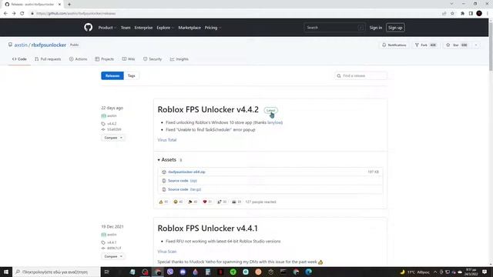Open Marketplace in the GitHub header
The height and width of the screenshot is (277, 493).
pyautogui.click(x=189, y=28)
